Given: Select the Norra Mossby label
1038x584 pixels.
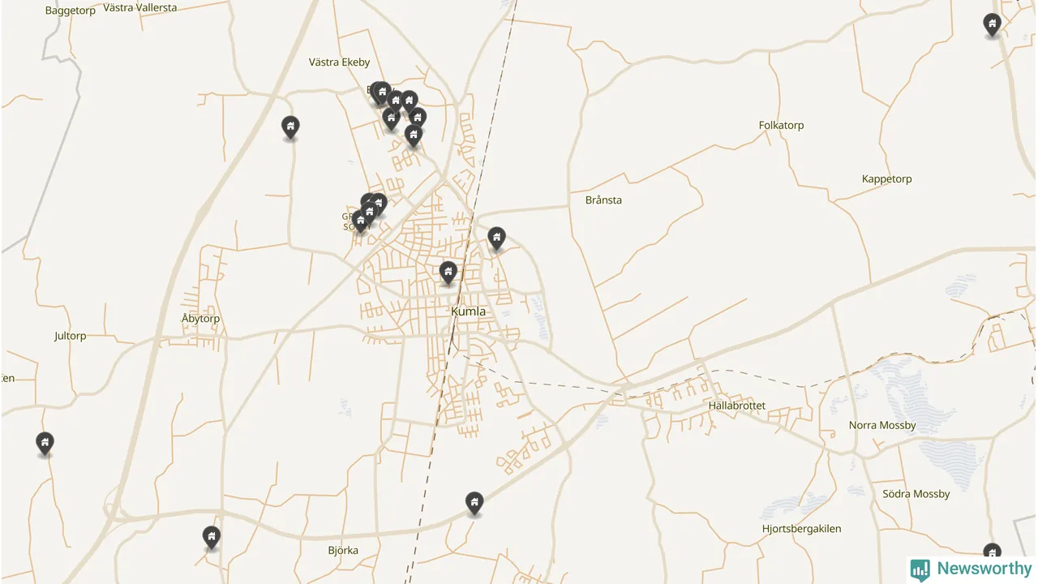Looking at the screenshot, I should (x=882, y=425).
